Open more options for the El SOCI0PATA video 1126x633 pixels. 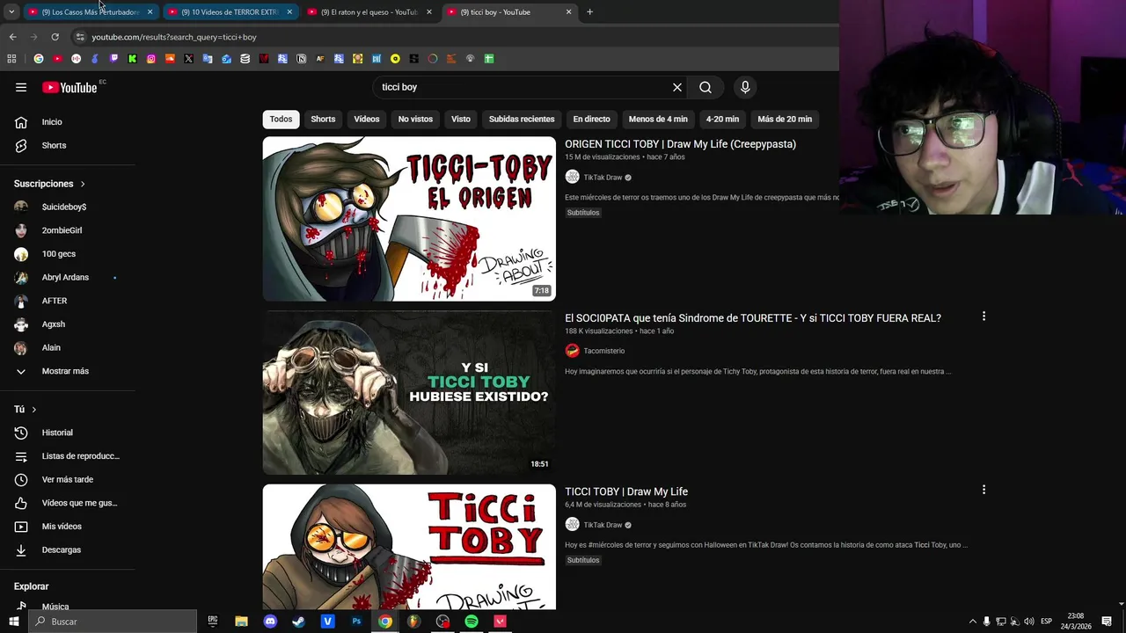[983, 316]
